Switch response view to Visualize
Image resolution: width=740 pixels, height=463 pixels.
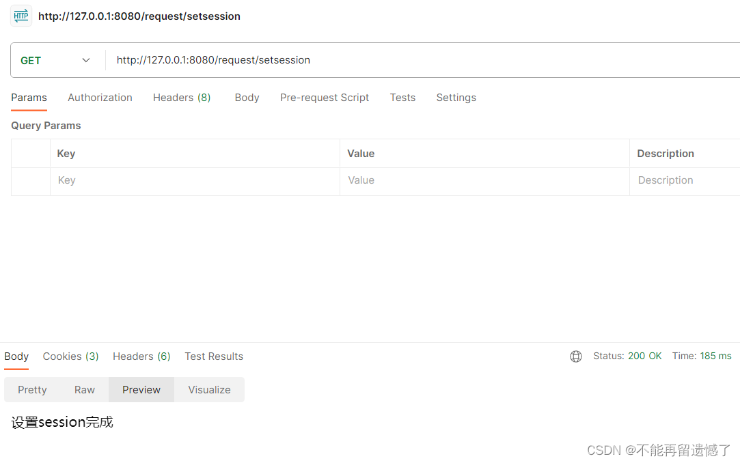point(209,390)
